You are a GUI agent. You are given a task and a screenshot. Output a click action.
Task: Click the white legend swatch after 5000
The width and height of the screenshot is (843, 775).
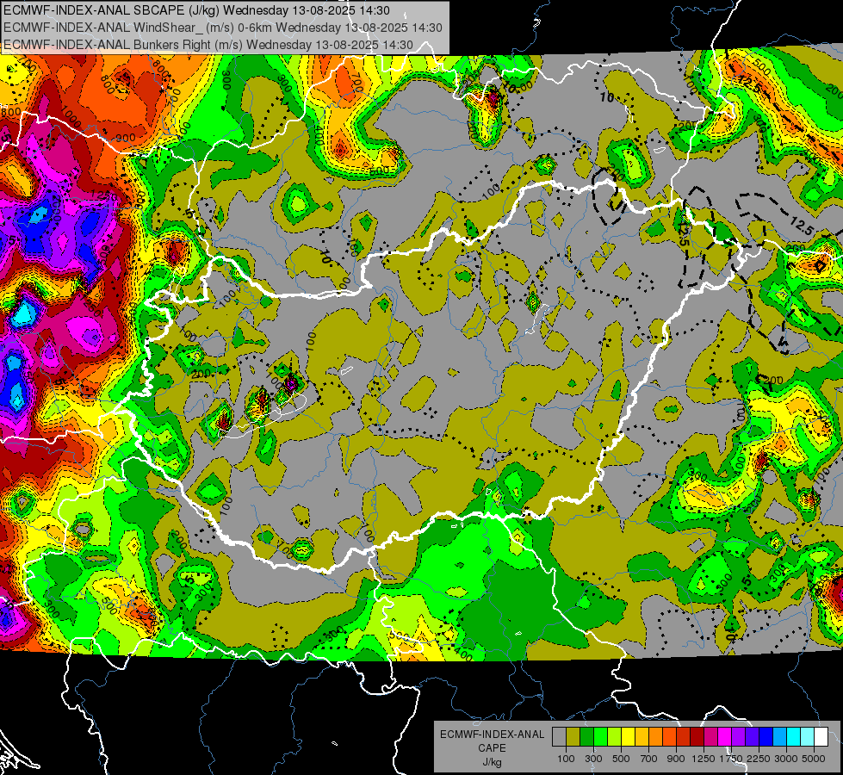pos(821,737)
